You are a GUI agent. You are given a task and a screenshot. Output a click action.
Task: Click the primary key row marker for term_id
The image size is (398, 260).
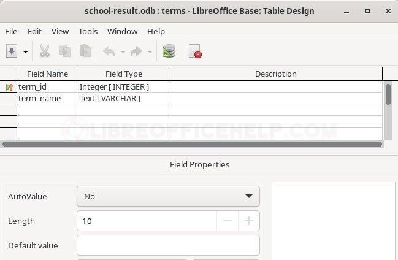click(x=9, y=87)
